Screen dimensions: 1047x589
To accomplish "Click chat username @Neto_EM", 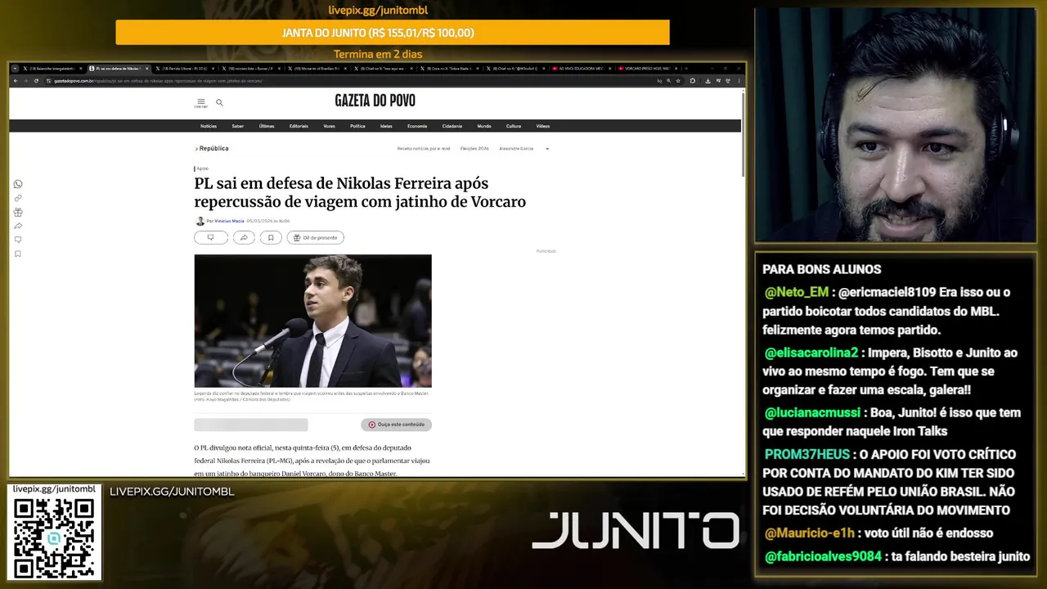I will tap(797, 292).
